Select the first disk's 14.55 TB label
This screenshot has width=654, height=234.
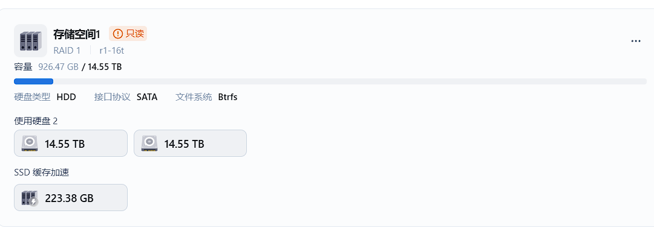pyautogui.click(x=65, y=144)
